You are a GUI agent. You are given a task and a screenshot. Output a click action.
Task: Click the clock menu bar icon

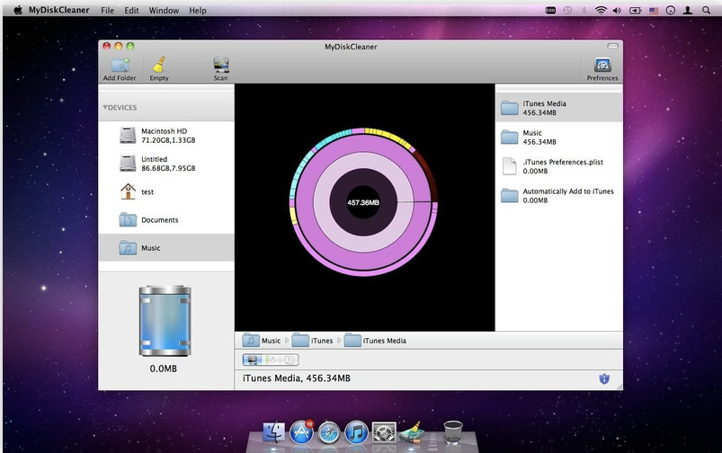[671, 10]
